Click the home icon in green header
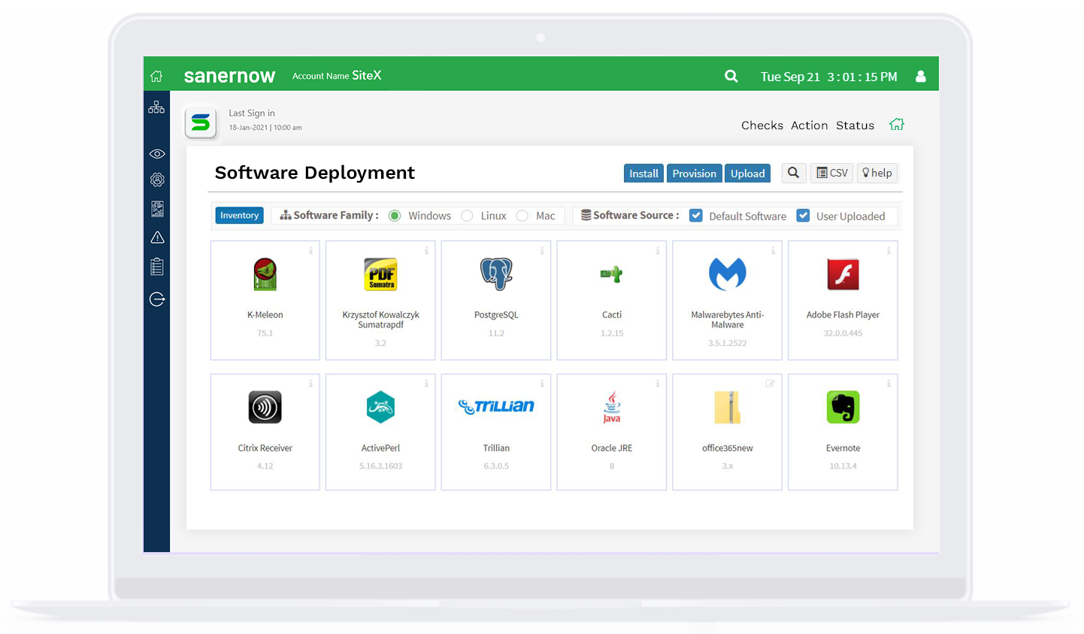 coord(156,76)
